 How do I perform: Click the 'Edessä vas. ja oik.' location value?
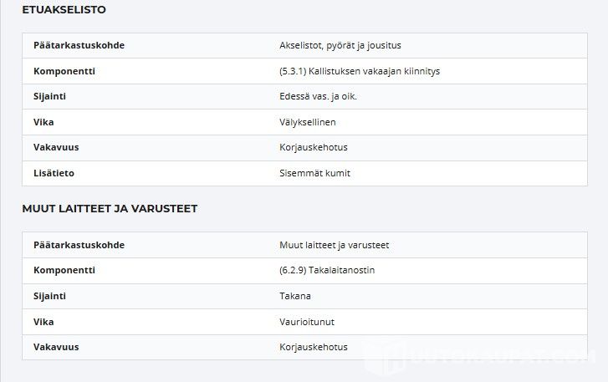318,96
